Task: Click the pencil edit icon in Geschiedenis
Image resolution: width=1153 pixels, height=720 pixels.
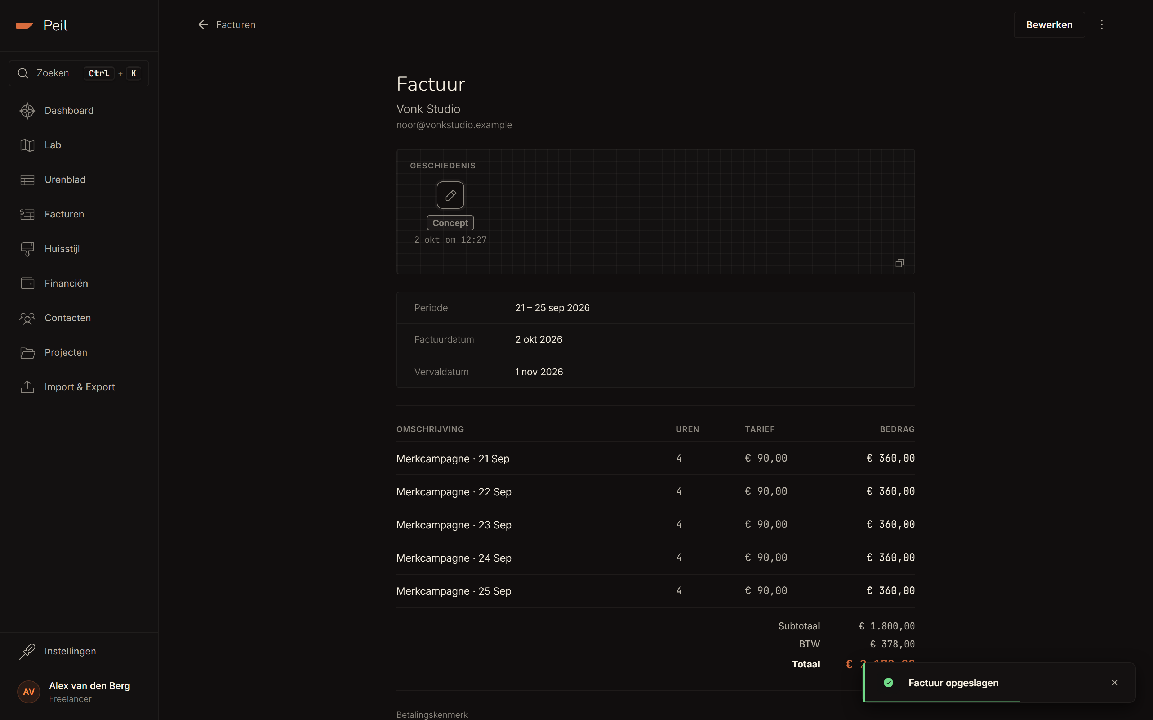Action: (x=450, y=195)
